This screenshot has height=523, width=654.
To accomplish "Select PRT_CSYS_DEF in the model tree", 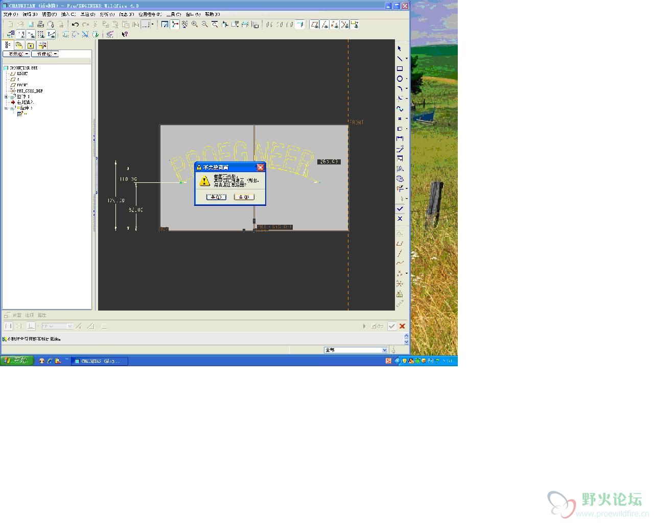I will (x=30, y=91).
